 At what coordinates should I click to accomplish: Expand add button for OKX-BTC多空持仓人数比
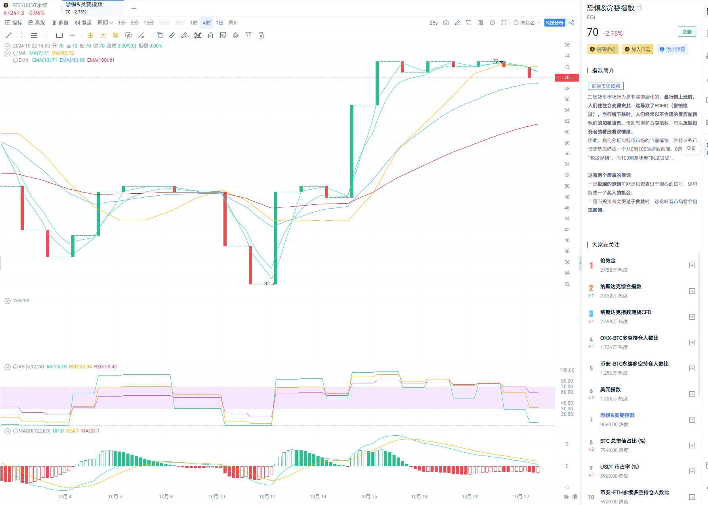point(692,343)
